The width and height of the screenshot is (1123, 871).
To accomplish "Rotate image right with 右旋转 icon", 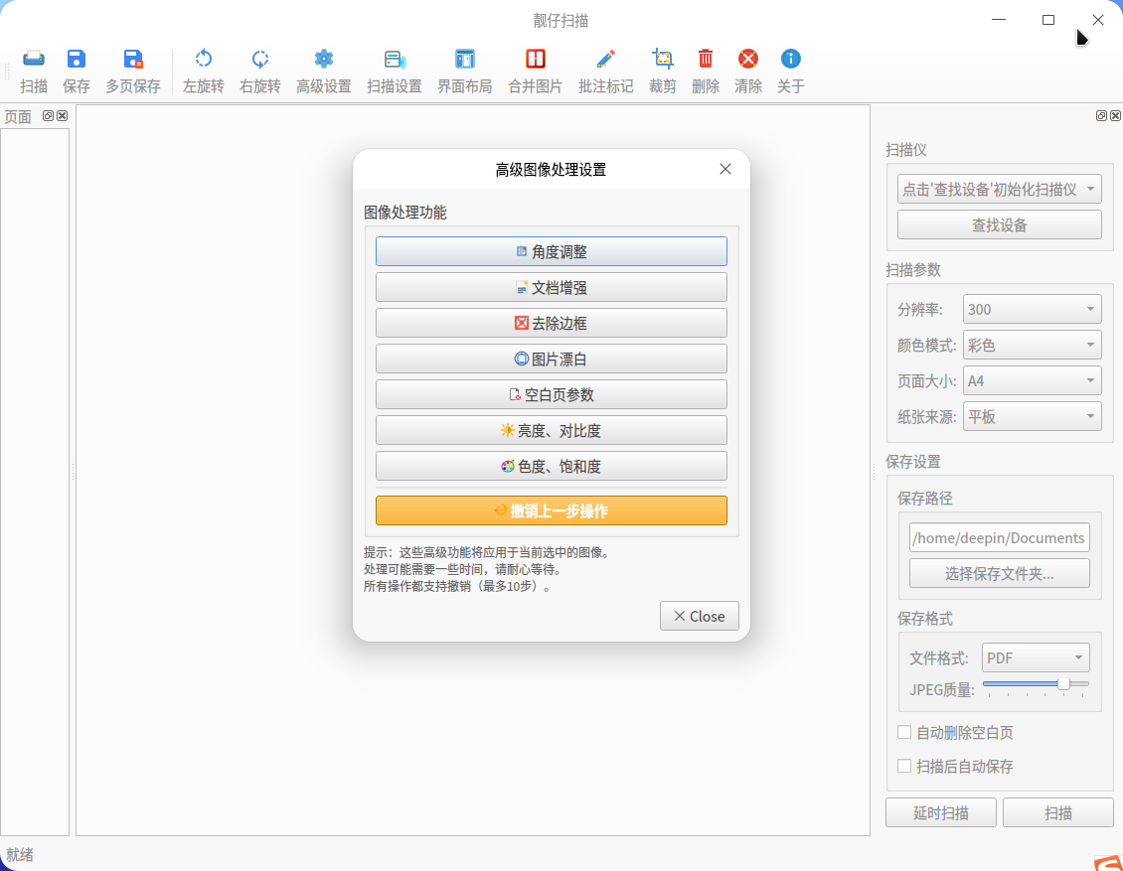I will point(260,59).
